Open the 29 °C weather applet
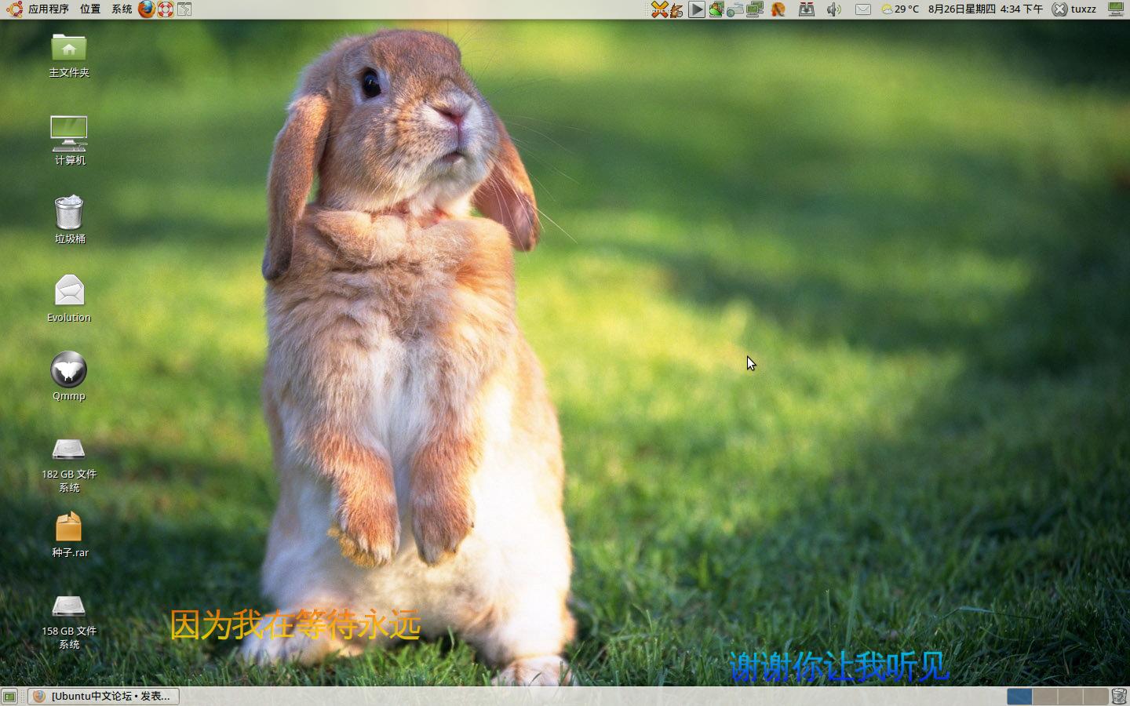1130x706 pixels. (900, 9)
